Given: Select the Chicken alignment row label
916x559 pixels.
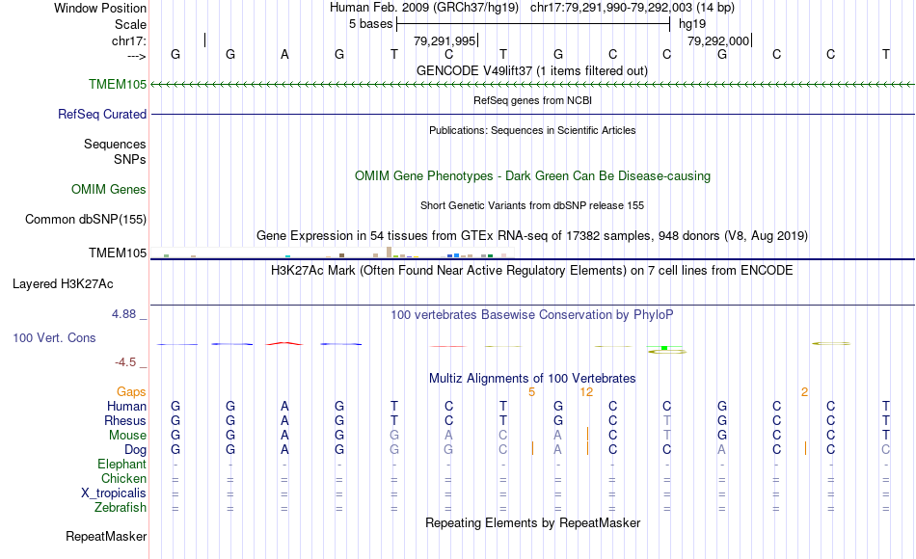Looking at the screenshot, I should (x=123, y=478).
